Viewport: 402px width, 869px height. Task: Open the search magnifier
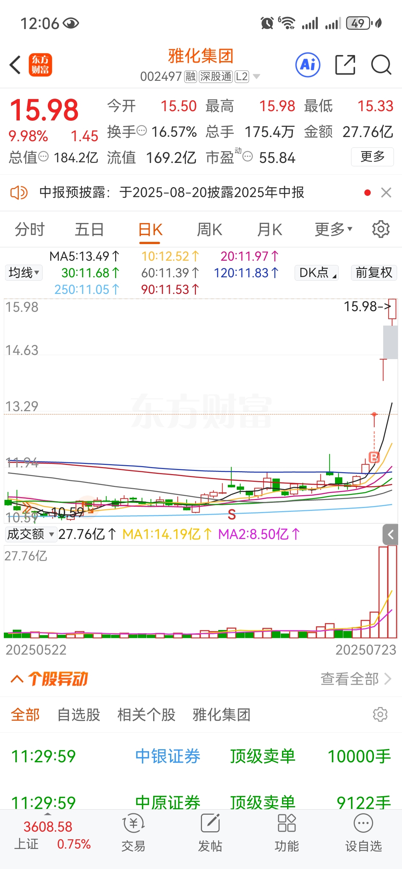point(381,65)
